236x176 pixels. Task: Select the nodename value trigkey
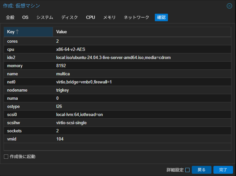[63, 90]
